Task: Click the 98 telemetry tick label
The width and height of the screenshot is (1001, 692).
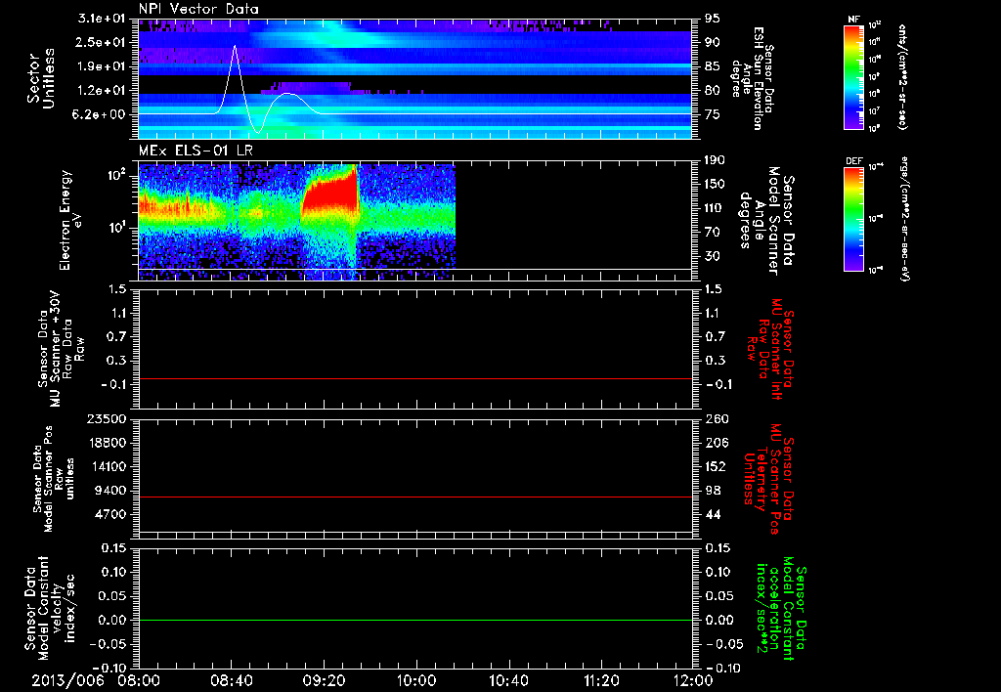Action: pyautogui.click(x=713, y=491)
